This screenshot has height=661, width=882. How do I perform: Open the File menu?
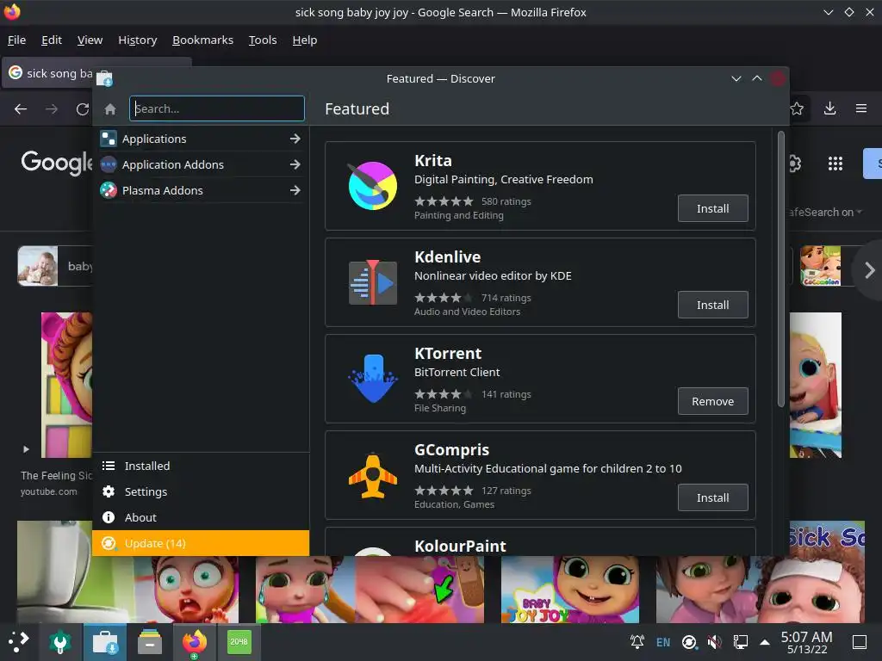[17, 40]
